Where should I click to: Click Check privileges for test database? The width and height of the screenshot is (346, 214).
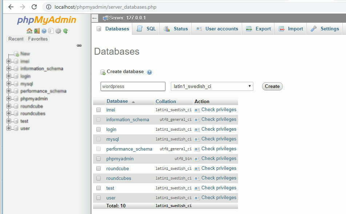(218, 188)
